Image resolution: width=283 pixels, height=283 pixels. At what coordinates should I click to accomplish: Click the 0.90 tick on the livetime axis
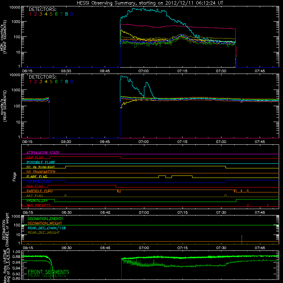pyautogui.click(x=17, y=278)
